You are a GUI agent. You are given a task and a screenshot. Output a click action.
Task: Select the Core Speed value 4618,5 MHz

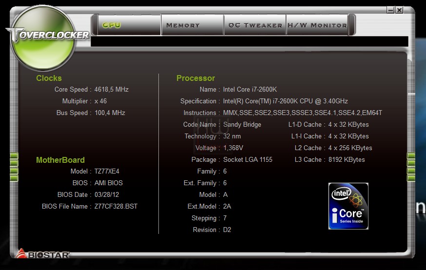click(x=112, y=89)
